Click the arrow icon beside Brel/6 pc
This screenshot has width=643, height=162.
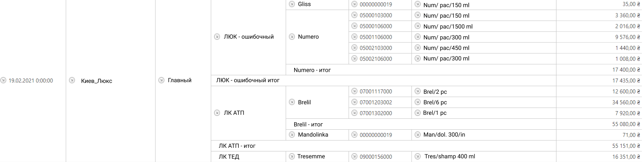click(x=418, y=102)
